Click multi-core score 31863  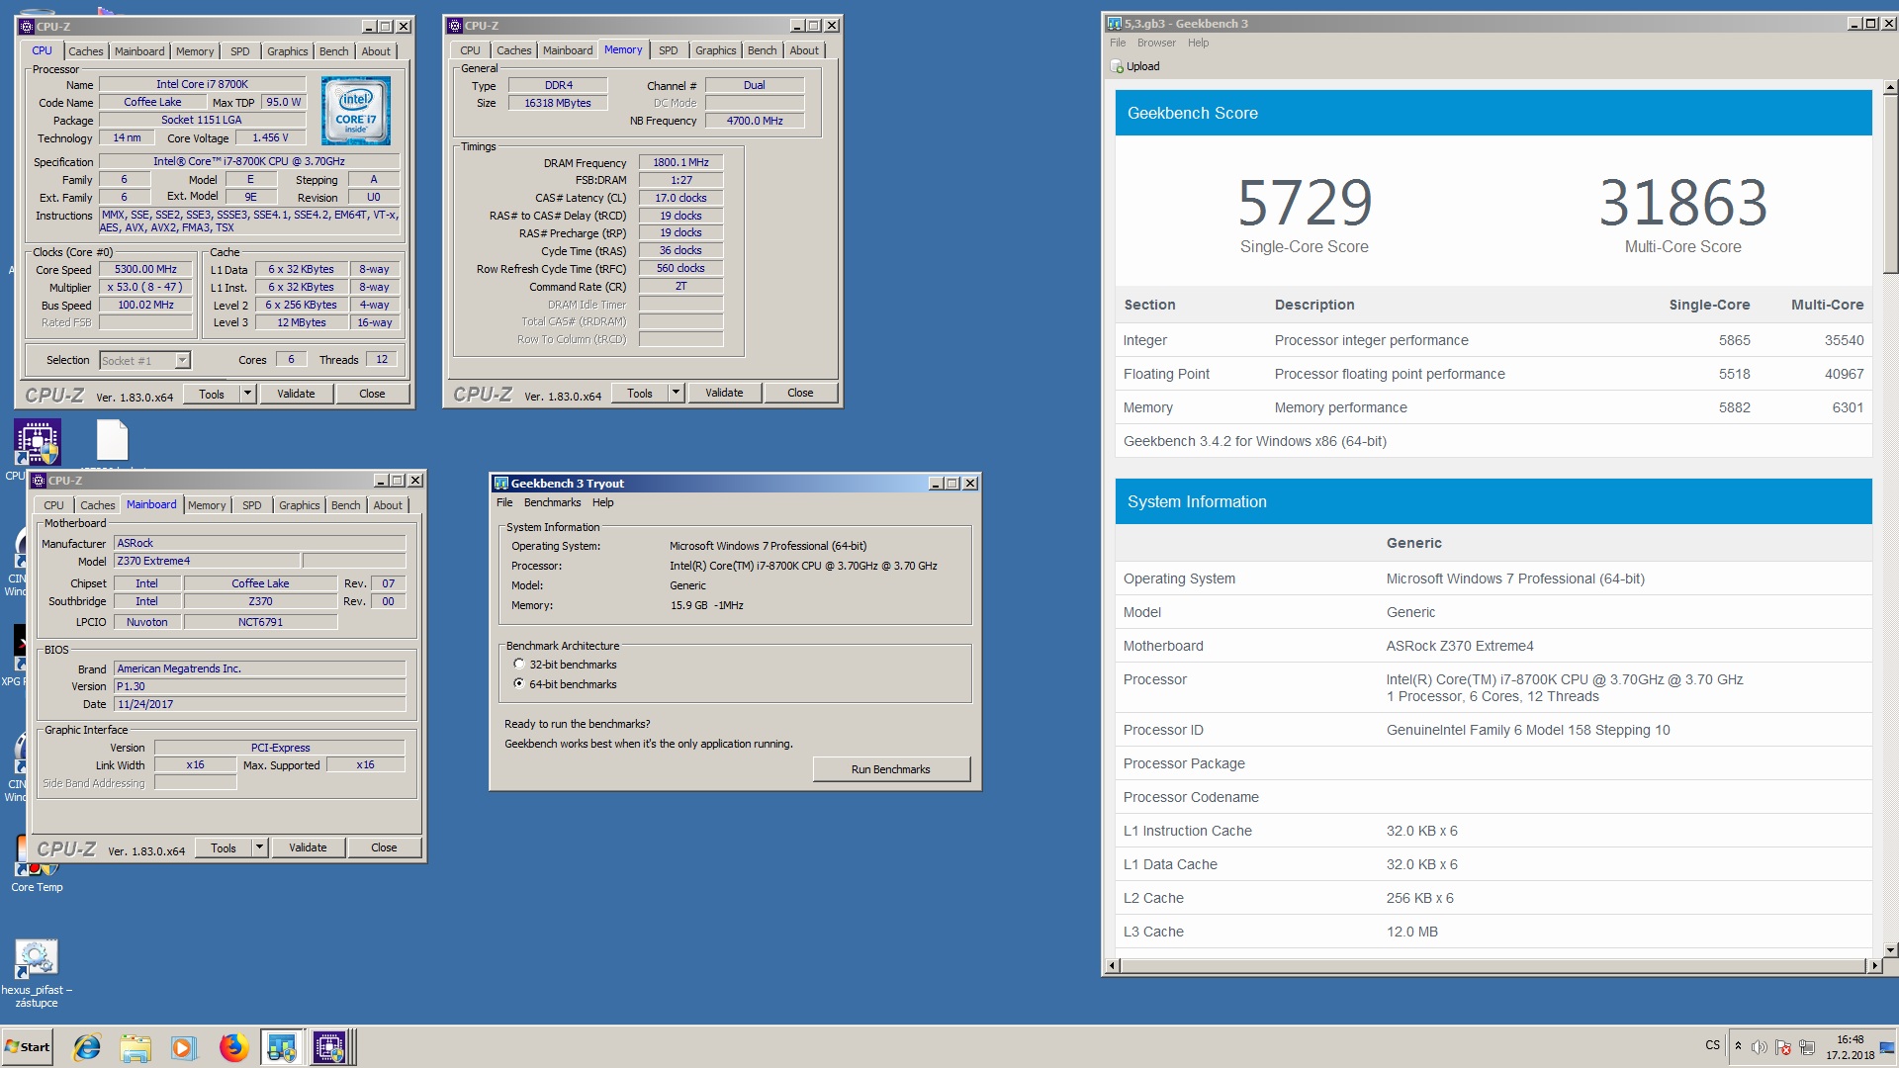1683,203
